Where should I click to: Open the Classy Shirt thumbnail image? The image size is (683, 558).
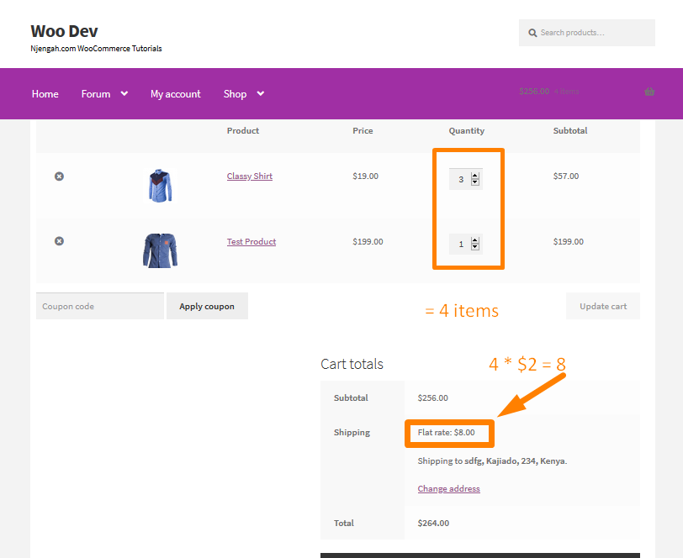(161, 186)
